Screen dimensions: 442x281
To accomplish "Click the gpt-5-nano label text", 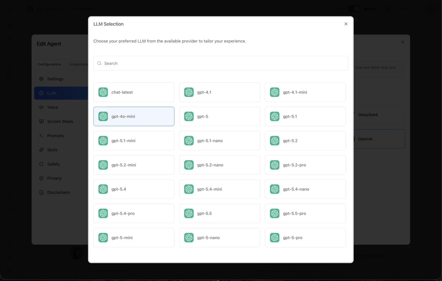I will pos(208,238).
